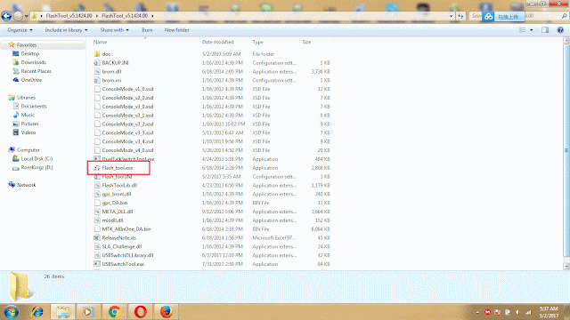Select ConsoleMode_v3_4.xsd file name
This screenshot has height=320, width=570.
pyautogui.click(x=127, y=141)
